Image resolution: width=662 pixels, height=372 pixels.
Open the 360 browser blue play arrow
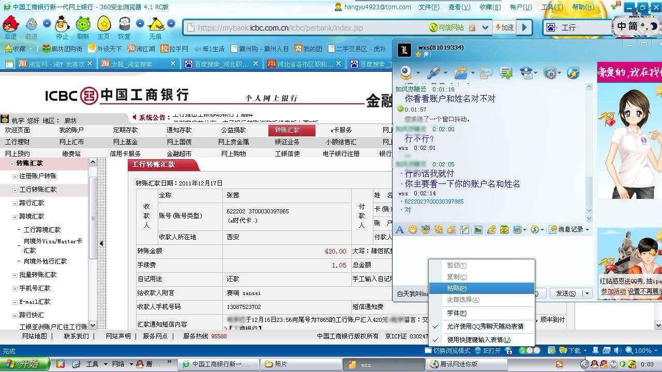click(524, 27)
